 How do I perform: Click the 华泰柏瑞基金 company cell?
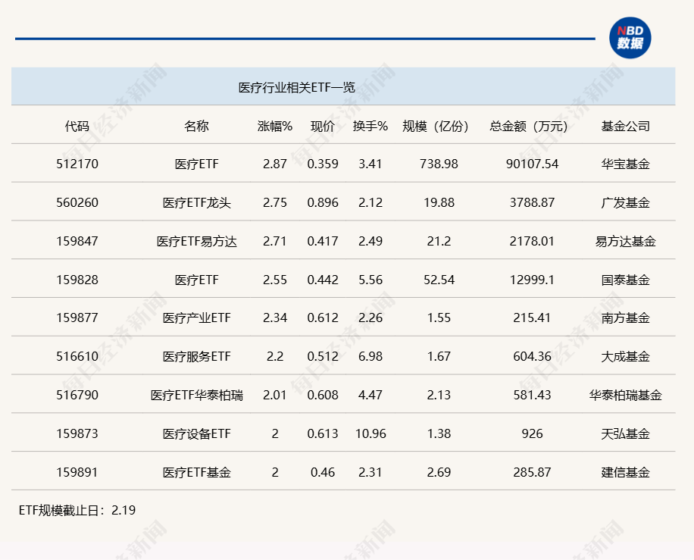(x=625, y=395)
